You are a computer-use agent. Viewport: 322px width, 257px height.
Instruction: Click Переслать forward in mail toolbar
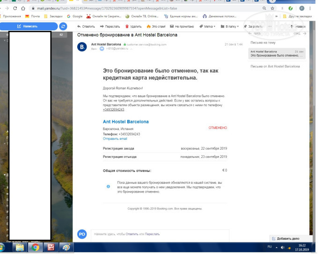(110, 27)
